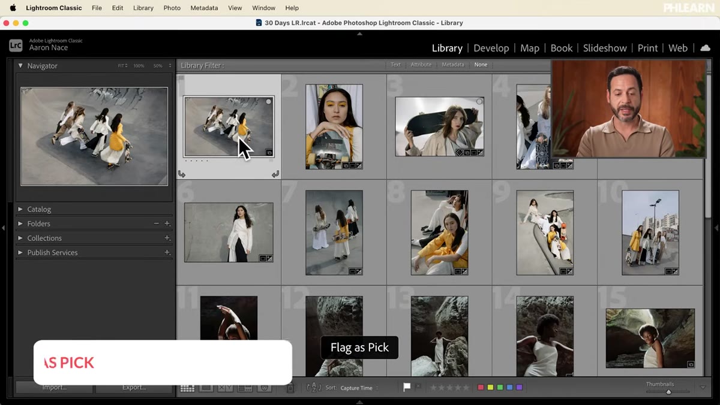
Task: Open Navigator FIT zoom dropdown
Action: [122, 66]
